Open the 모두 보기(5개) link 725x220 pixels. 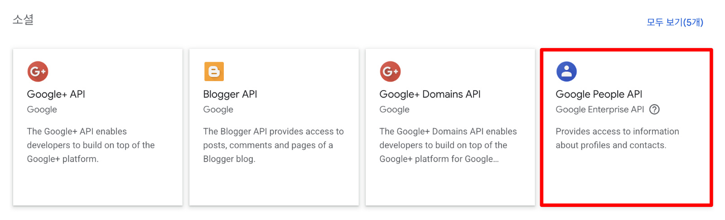click(675, 22)
